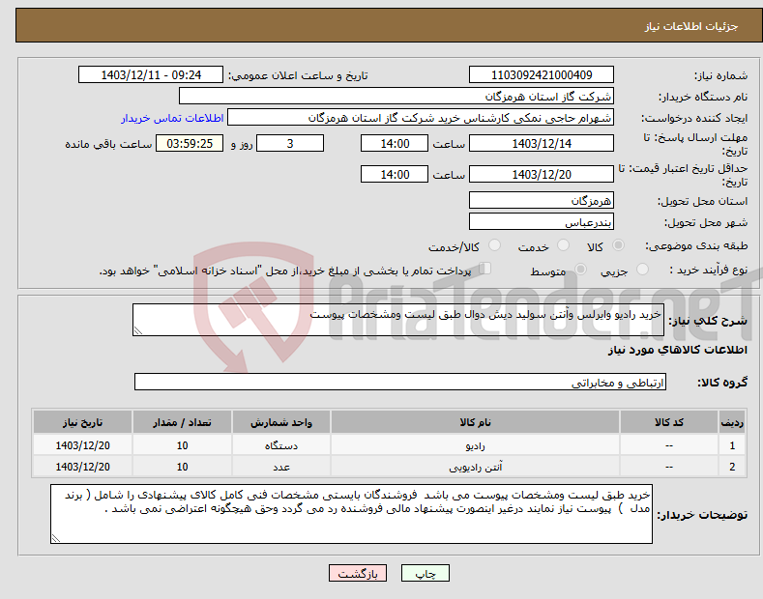Click the رادیو item name cell

(475, 445)
